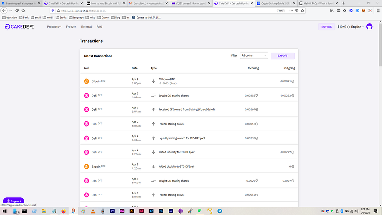Click shield icon next to 0.0027 incoming
This screenshot has height=215, width=382.
pos(257,181)
